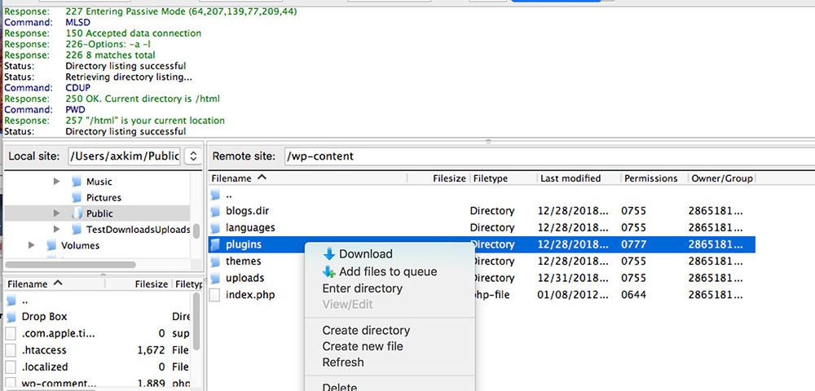Click the blogs.dir folder icon
The width and height of the screenshot is (815, 391).
[x=215, y=211]
